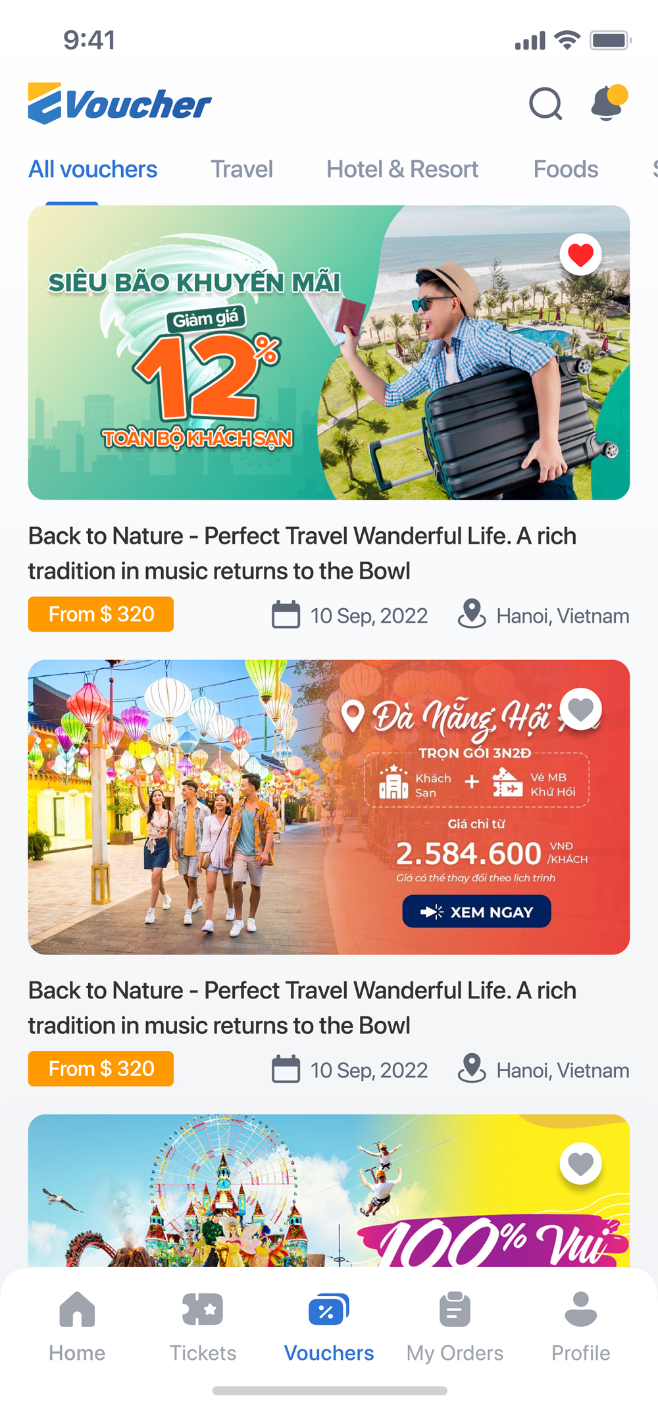
Task: Tap the XEM NGAY button on banner
Action: [x=476, y=912]
